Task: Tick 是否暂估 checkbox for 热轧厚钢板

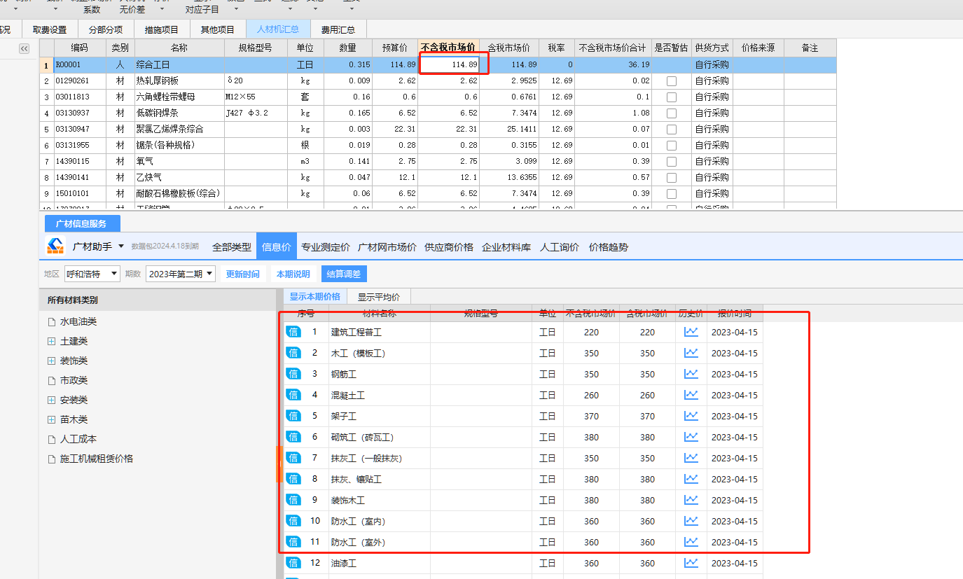Action: 672,81
